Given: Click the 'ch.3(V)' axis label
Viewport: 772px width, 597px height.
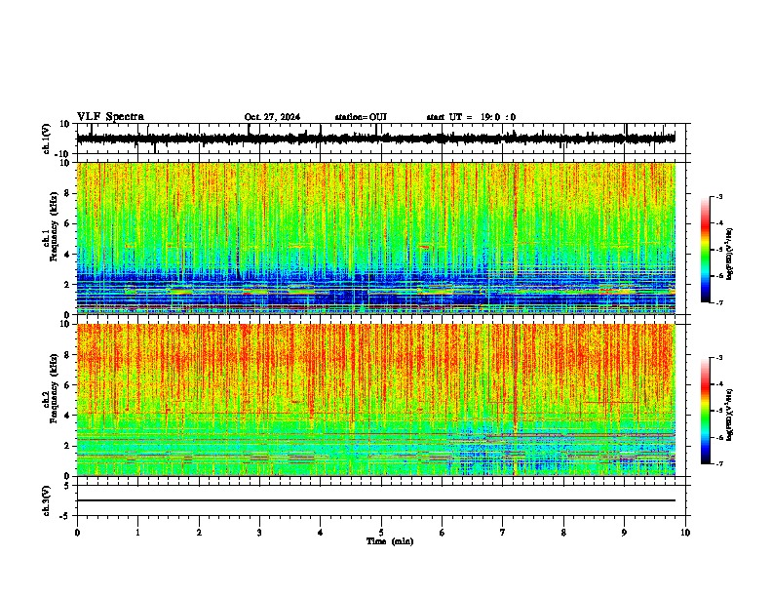Looking at the screenshot, I should (46, 500).
